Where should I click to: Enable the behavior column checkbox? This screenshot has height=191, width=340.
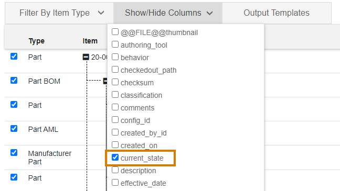point(115,57)
